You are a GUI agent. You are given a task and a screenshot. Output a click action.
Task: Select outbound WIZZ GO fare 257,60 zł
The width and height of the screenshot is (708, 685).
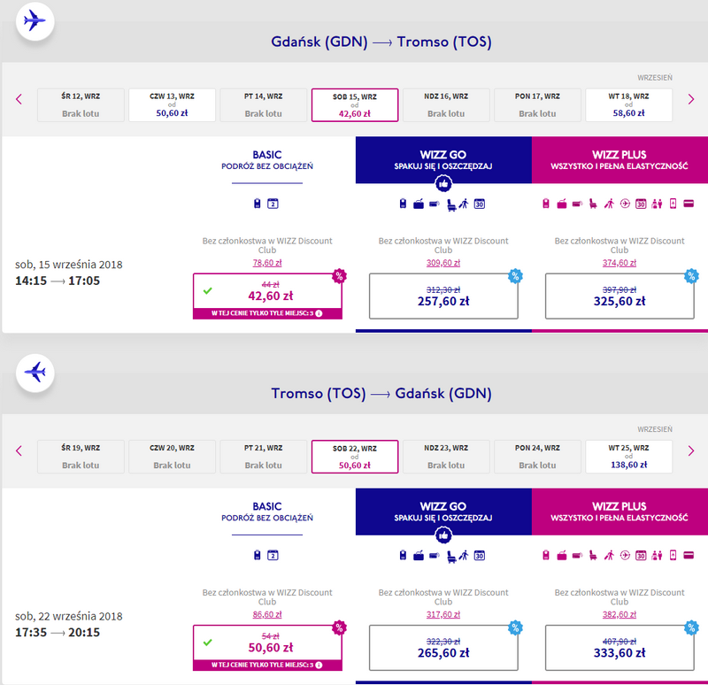pyautogui.click(x=443, y=296)
